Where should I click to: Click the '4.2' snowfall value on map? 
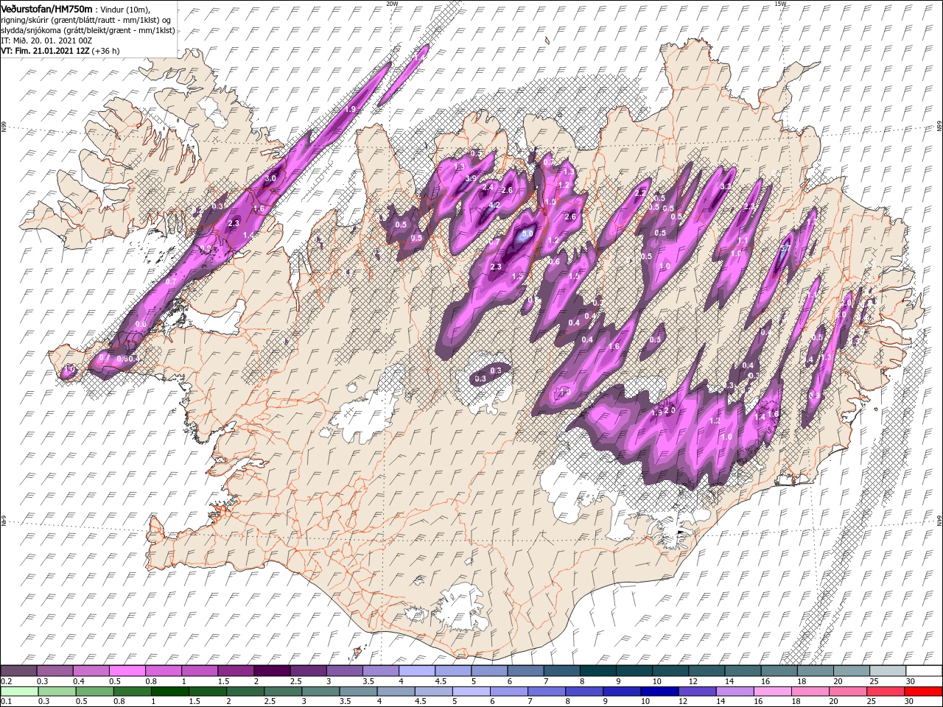click(494, 205)
